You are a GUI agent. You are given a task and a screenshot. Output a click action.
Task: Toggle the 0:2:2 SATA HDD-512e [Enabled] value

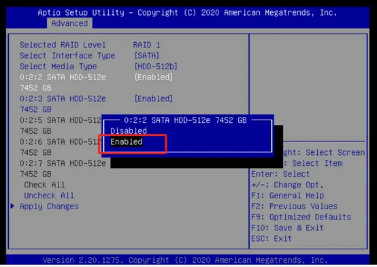pos(153,77)
